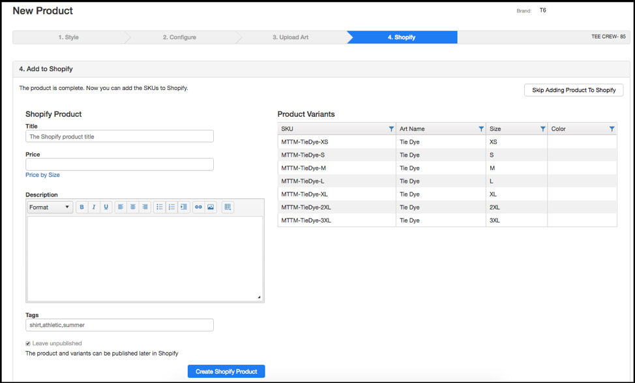The image size is (635, 383).
Task: Click Skip Adding Product To Shopify
Action: 574,90
